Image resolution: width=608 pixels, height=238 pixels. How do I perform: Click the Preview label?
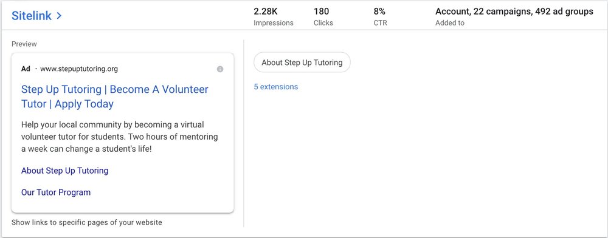pyautogui.click(x=24, y=44)
